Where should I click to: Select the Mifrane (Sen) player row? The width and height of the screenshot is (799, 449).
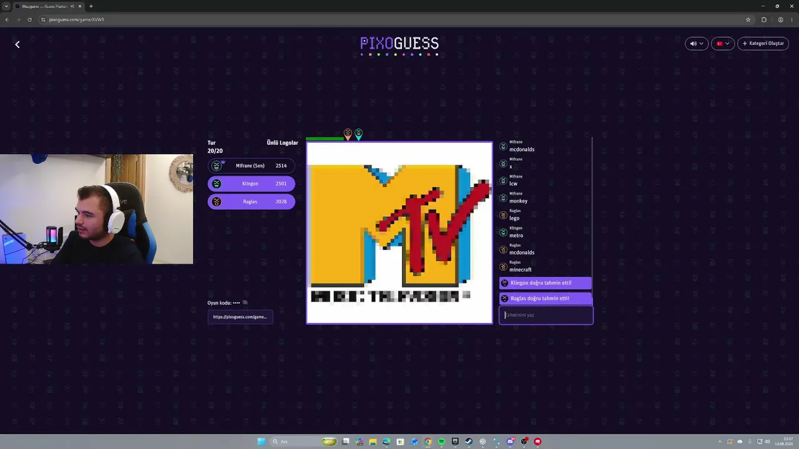251,166
